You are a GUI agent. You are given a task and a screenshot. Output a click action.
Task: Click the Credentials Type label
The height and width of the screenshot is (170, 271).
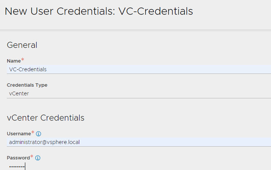27,85
